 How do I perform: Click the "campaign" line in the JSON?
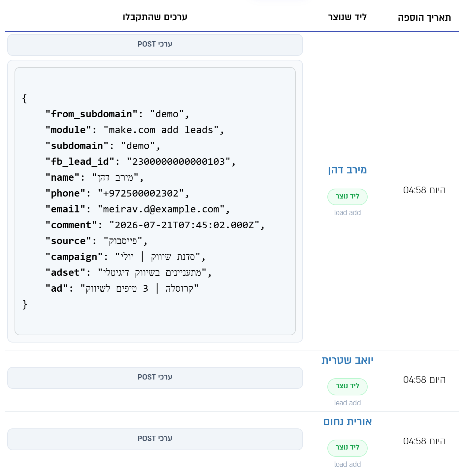(125, 257)
